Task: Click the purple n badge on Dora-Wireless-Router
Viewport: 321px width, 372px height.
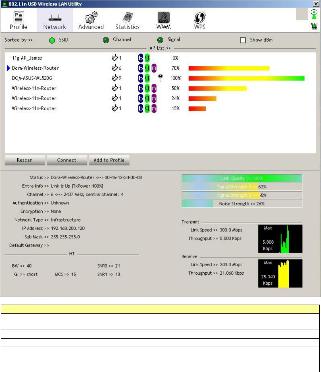Action: tap(154, 68)
